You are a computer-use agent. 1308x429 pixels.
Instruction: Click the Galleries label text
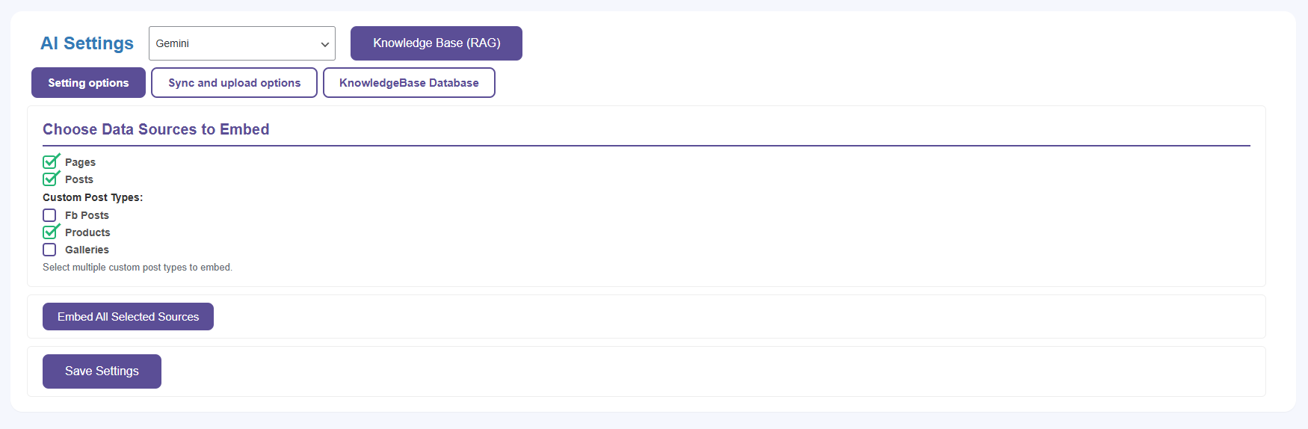(87, 250)
